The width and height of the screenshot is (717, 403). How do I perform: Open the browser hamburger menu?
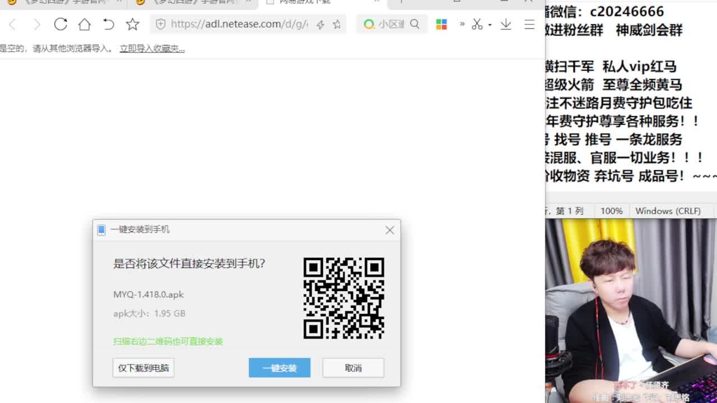coord(529,24)
